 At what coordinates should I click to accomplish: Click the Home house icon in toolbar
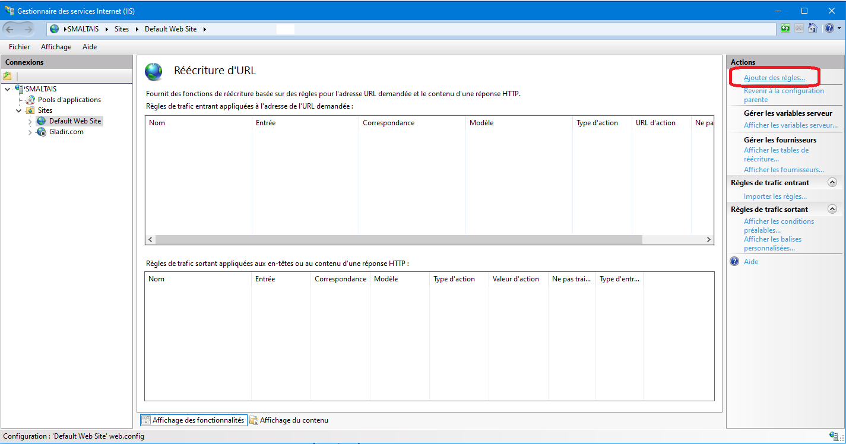813,28
